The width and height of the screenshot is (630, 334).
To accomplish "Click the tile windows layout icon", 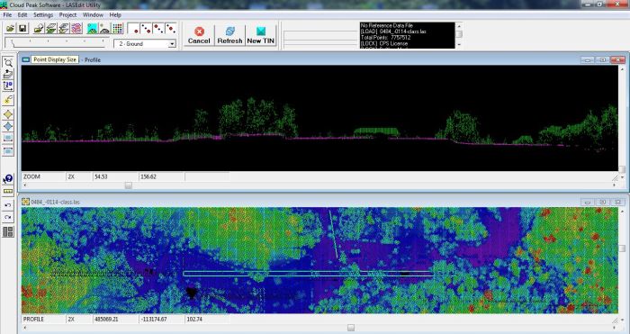I will click(8, 232).
